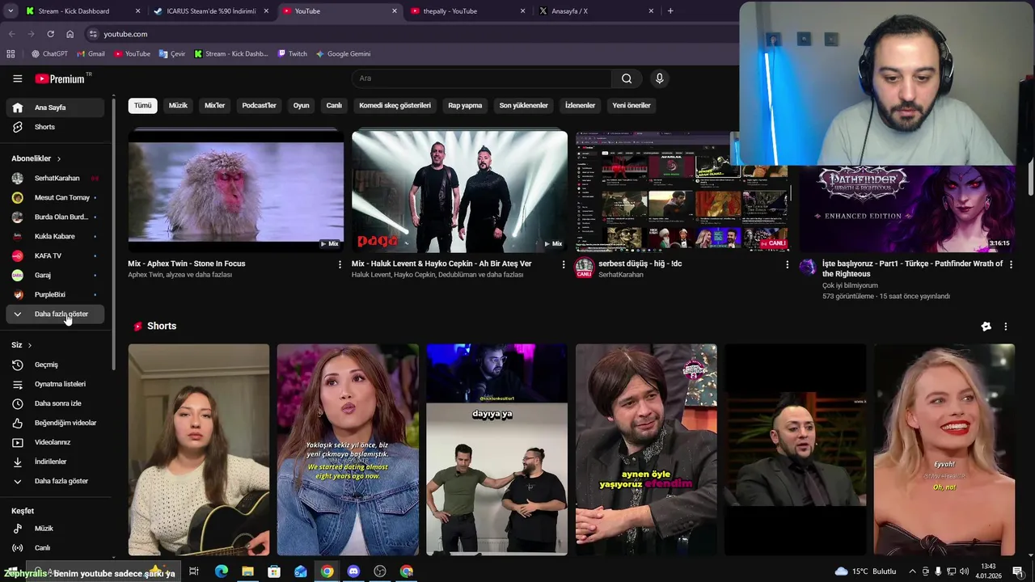The height and width of the screenshot is (582, 1035).
Task: Open Geçmiş history in sidebar
Action: tap(55, 365)
